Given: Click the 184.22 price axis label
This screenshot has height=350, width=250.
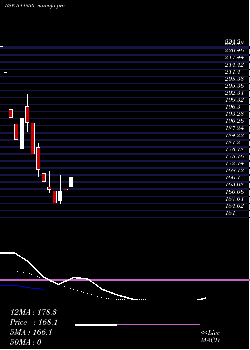Looking at the screenshot, I should click(234, 135).
